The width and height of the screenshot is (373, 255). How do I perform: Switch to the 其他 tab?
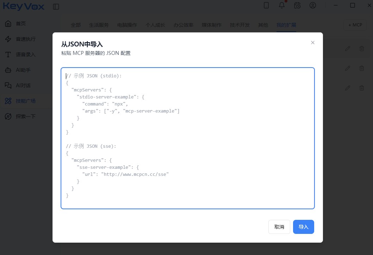(263, 25)
